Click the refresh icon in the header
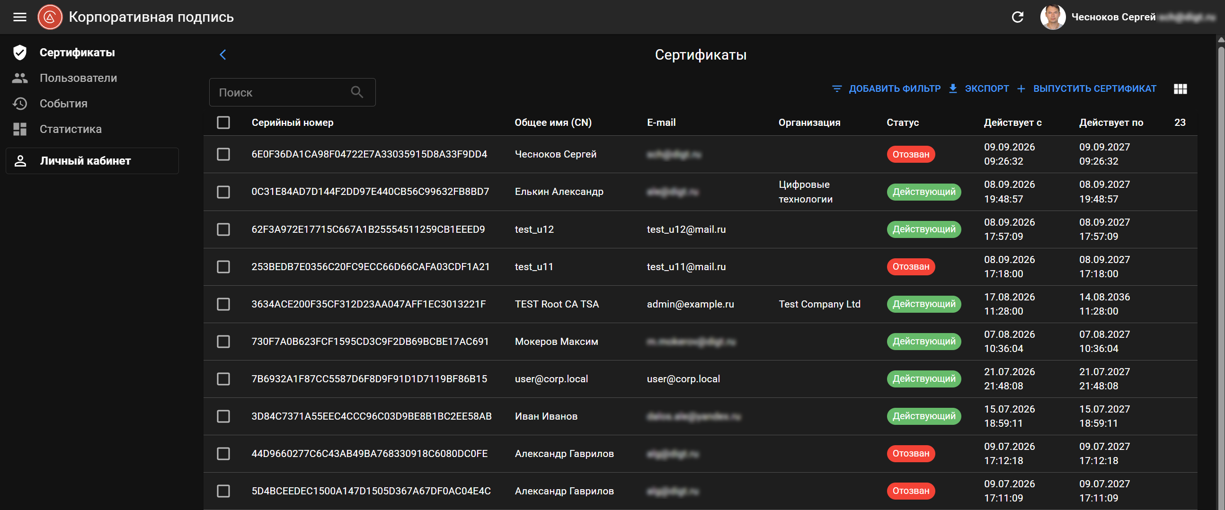 pyautogui.click(x=1017, y=17)
